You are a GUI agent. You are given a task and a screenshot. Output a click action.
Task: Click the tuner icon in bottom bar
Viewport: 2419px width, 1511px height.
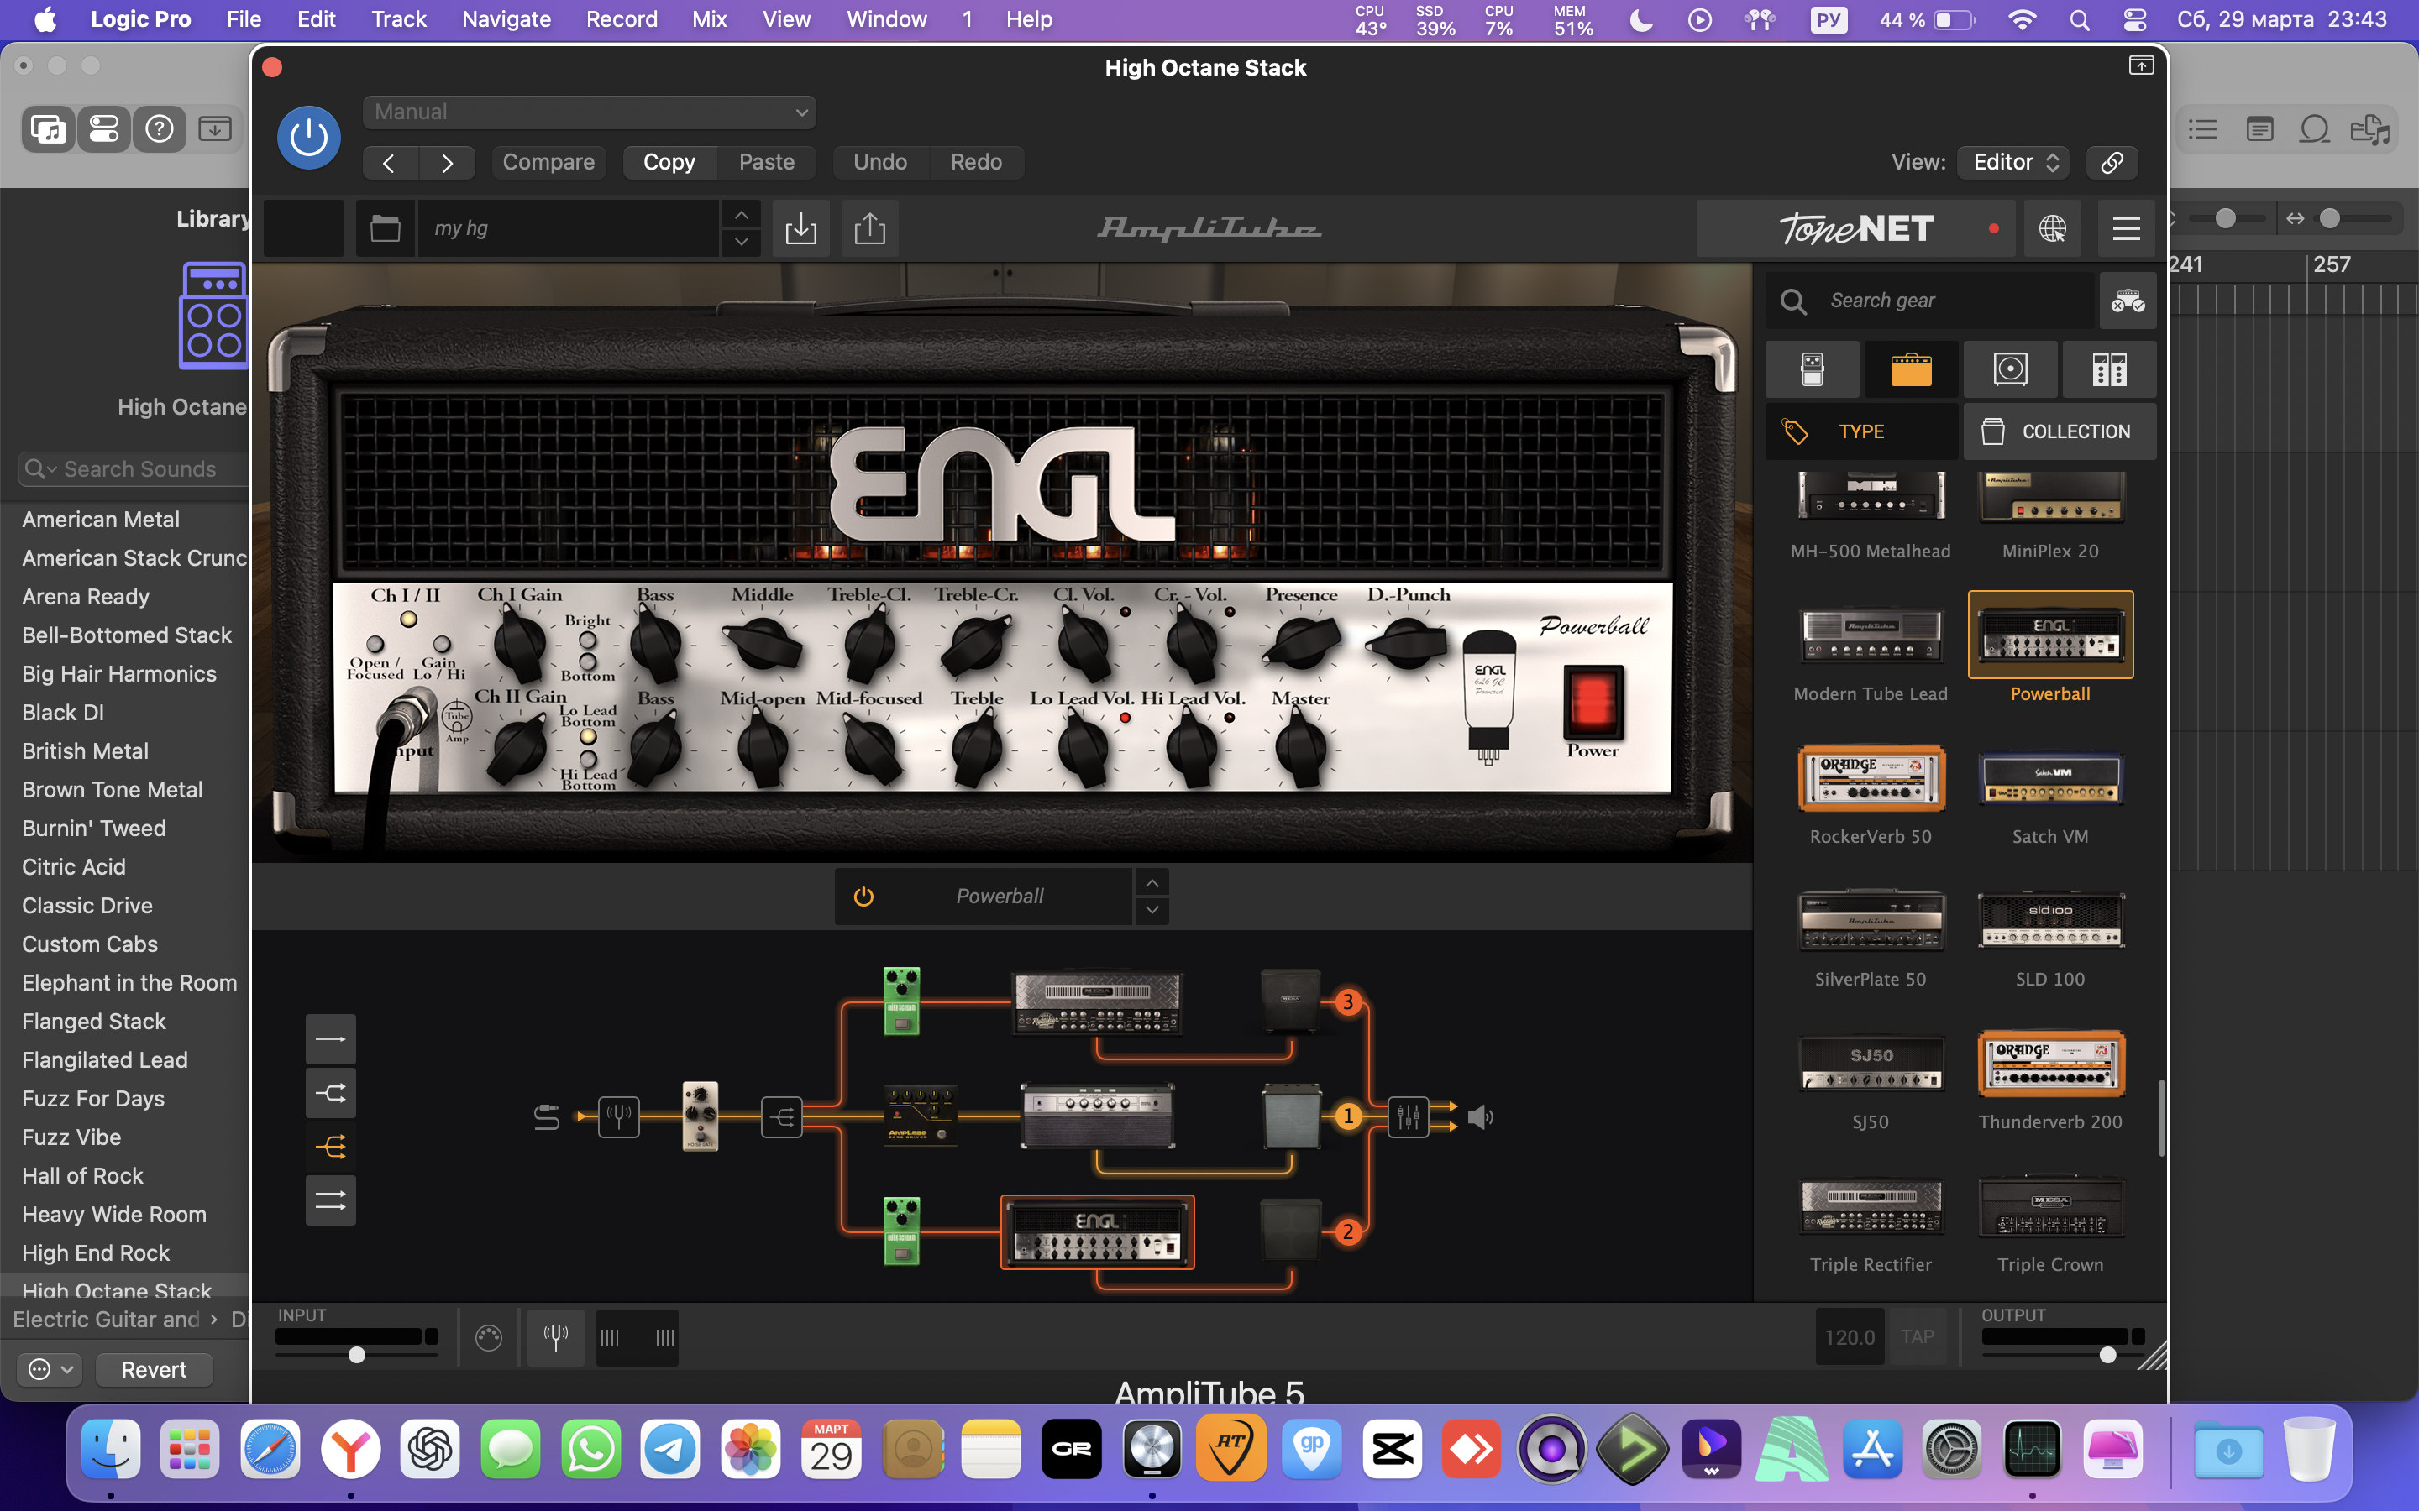click(x=556, y=1337)
